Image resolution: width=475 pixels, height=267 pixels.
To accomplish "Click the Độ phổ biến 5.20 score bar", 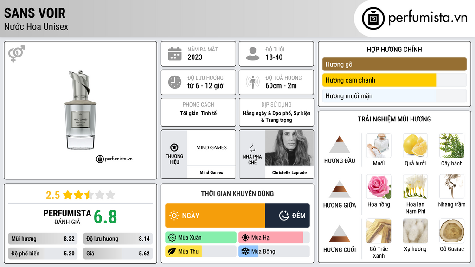I will coord(43,254).
